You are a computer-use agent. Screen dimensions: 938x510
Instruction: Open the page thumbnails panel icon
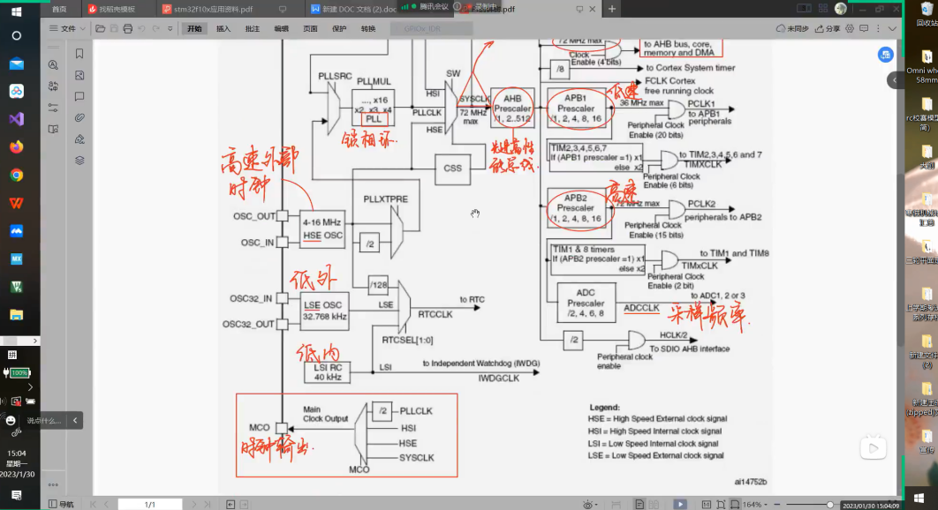point(79,75)
